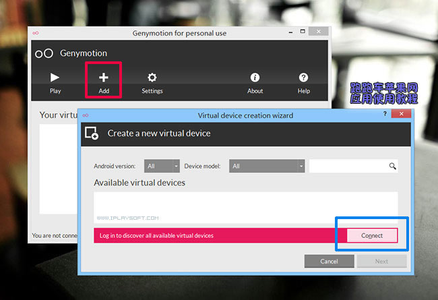Click the Genymotion logo in main header

(44, 53)
